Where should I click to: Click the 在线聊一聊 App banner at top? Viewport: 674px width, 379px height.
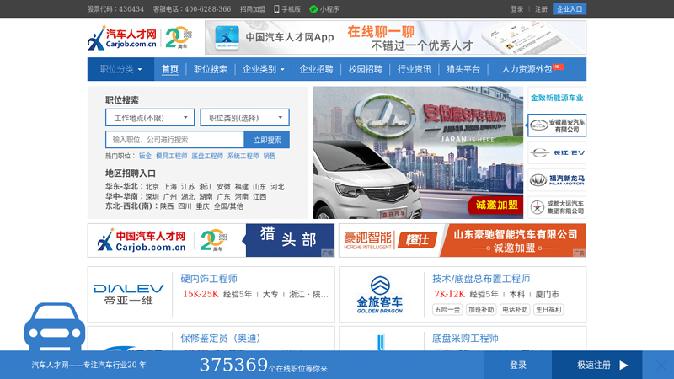pyautogui.click(x=395, y=38)
